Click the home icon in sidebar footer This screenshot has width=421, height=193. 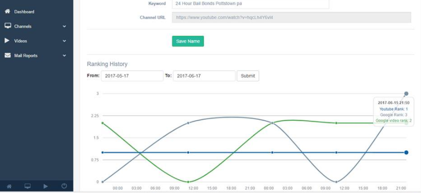[x=9, y=186]
